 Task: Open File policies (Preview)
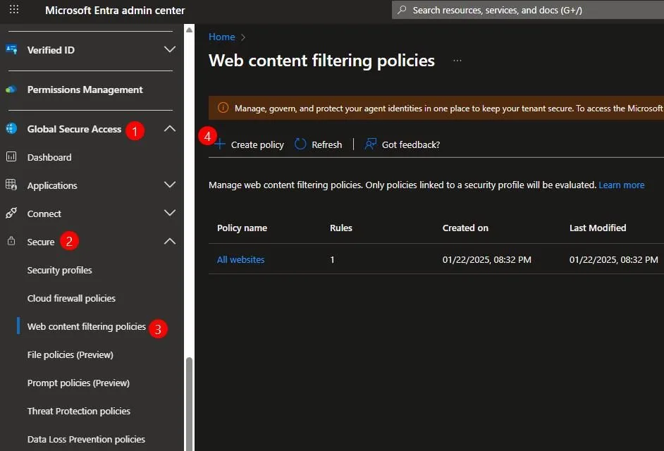pos(70,355)
